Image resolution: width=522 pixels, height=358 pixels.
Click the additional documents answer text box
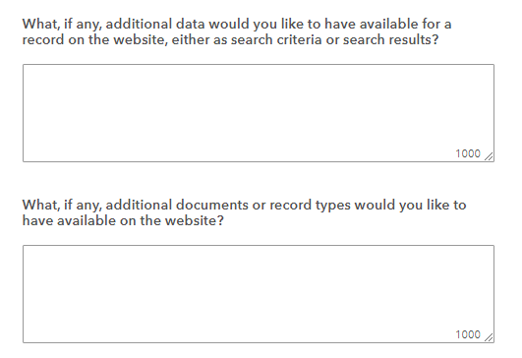coord(259,294)
